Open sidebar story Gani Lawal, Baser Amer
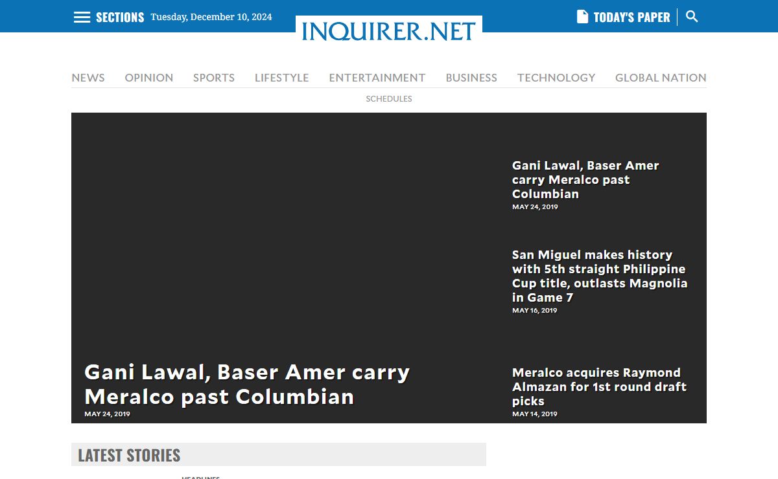The image size is (778, 479). pyautogui.click(x=585, y=179)
